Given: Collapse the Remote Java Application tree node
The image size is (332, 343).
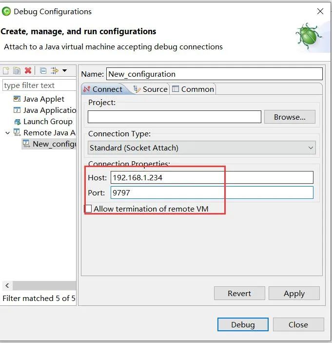Looking at the screenshot, I should click(x=7, y=133).
